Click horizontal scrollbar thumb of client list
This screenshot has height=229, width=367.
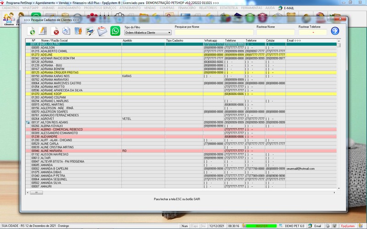pos(37,192)
